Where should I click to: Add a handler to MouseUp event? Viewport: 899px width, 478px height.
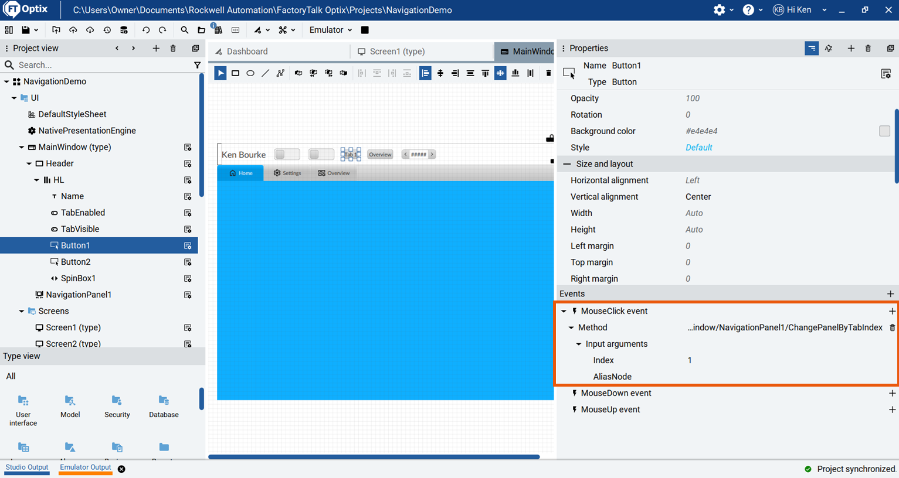[x=892, y=409]
